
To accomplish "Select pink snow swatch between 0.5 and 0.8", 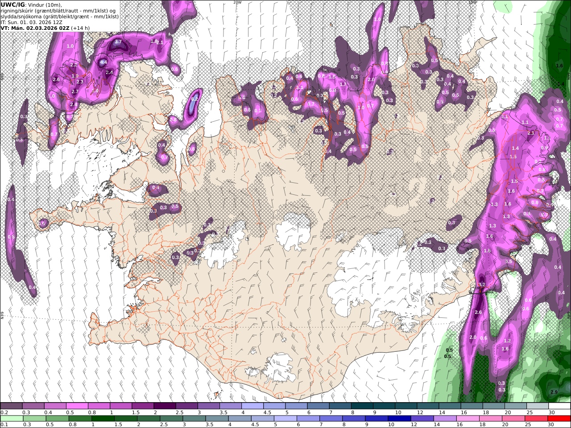I will pyautogui.click(x=77, y=406).
